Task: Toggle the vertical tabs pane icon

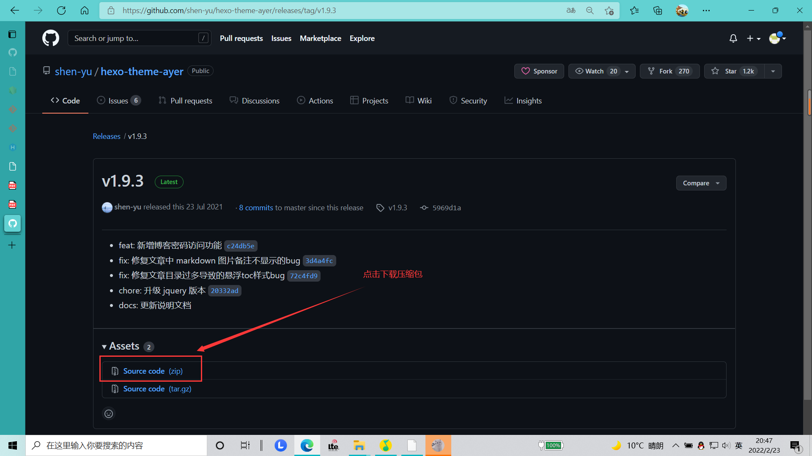Action: (12, 34)
